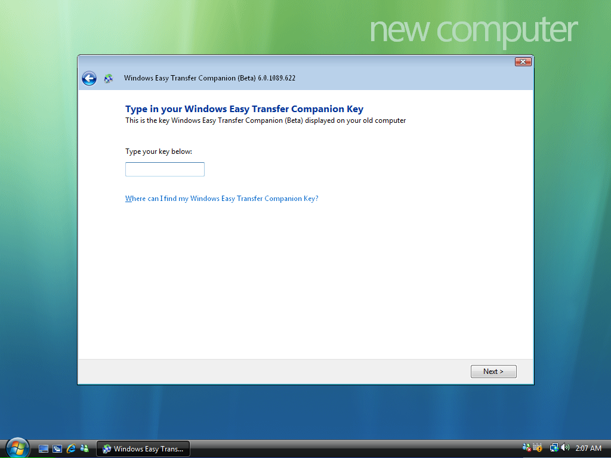The image size is (611, 458).
Task: Open 'Where can I find my Companion Key?' link
Action: coord(222,199)
